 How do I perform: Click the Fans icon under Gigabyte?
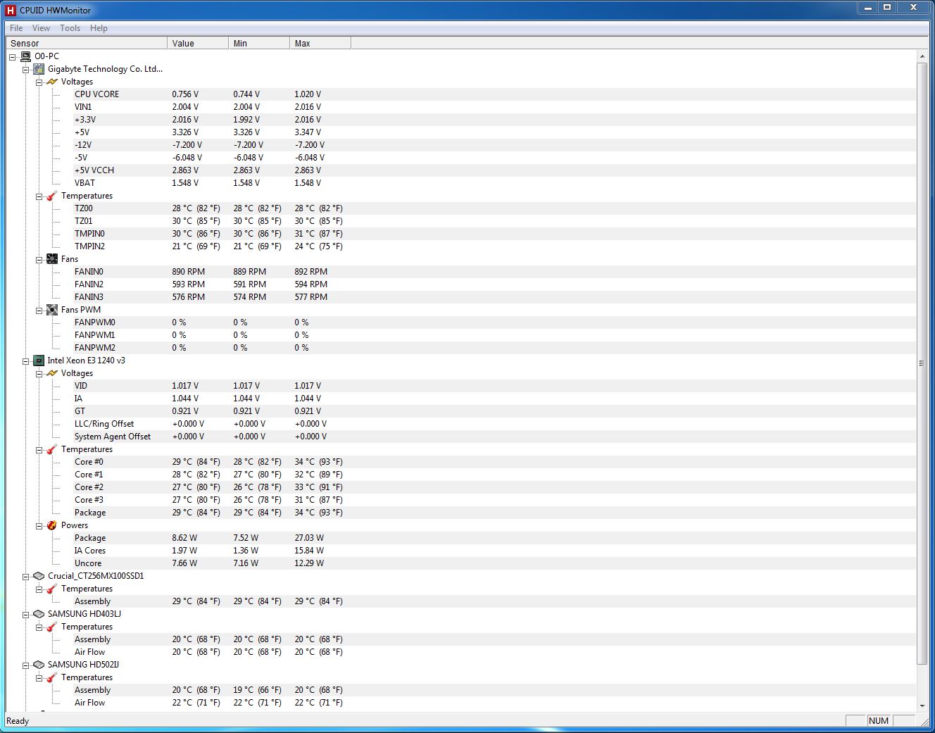52,259
